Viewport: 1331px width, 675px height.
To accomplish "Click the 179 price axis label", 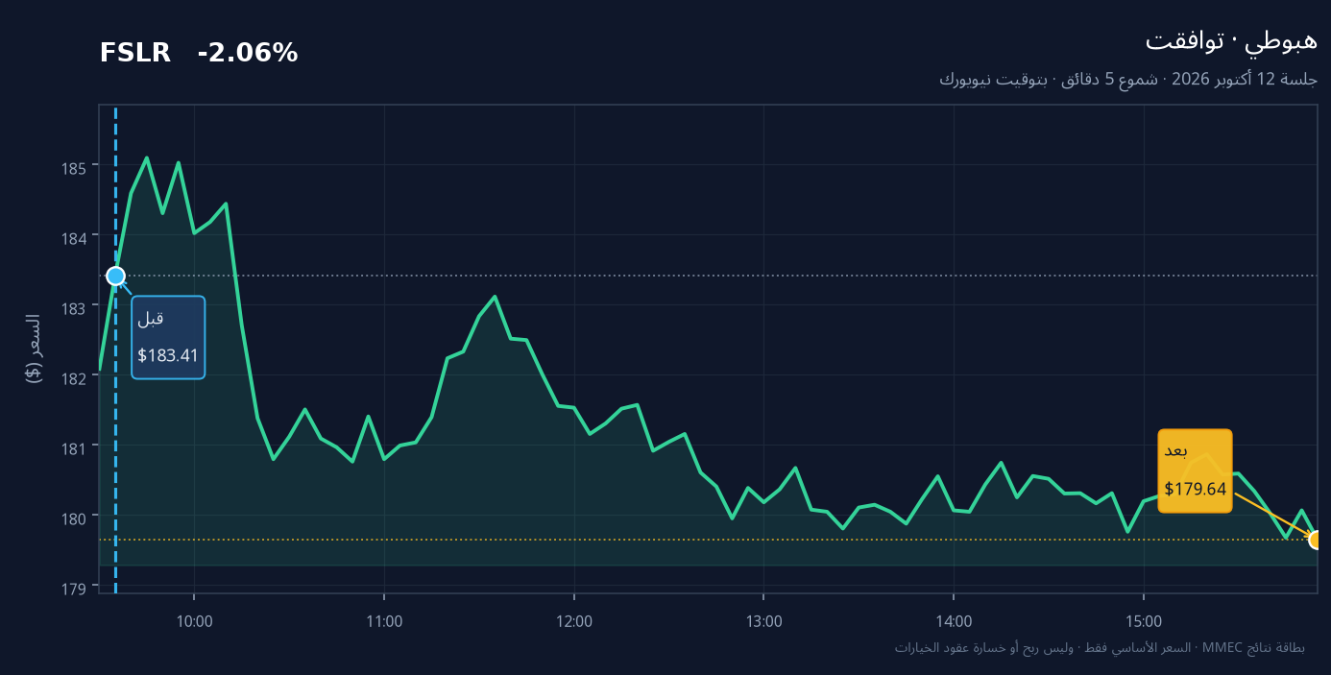I will [x=76, y=588].
